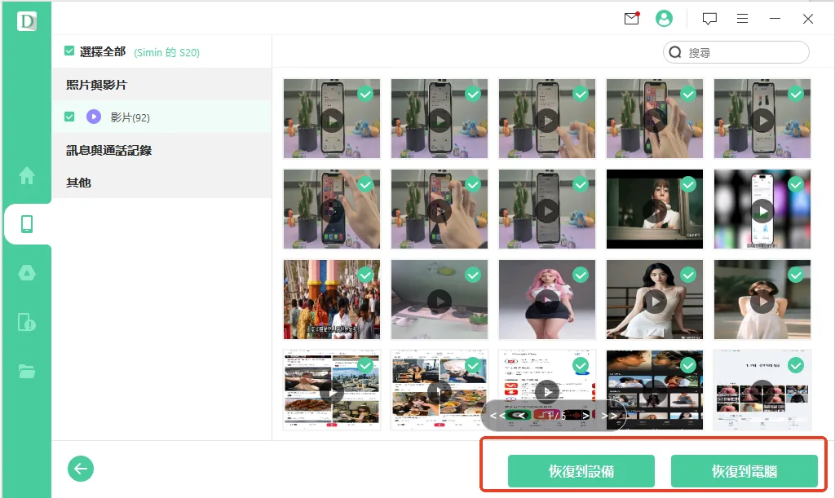Viewport: 835px width, 498px height.
Task: Click the purple play icon beside 影片(92)
Action: pyautogui.click(x=94, y=117)
